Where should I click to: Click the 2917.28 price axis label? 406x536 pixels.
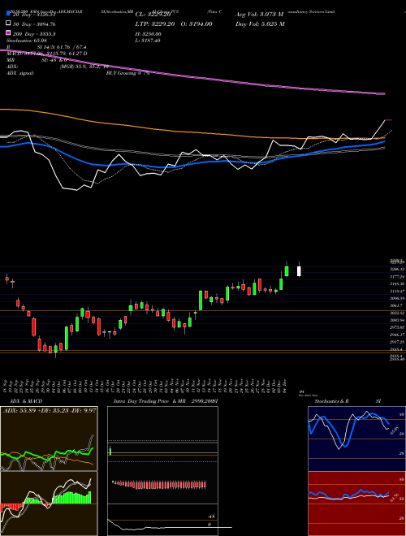coord(398,342)
